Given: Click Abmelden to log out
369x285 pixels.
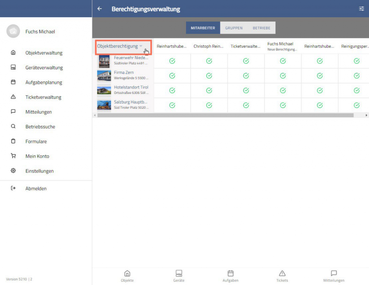Looking at the screenshot, I should pos(36,188).
